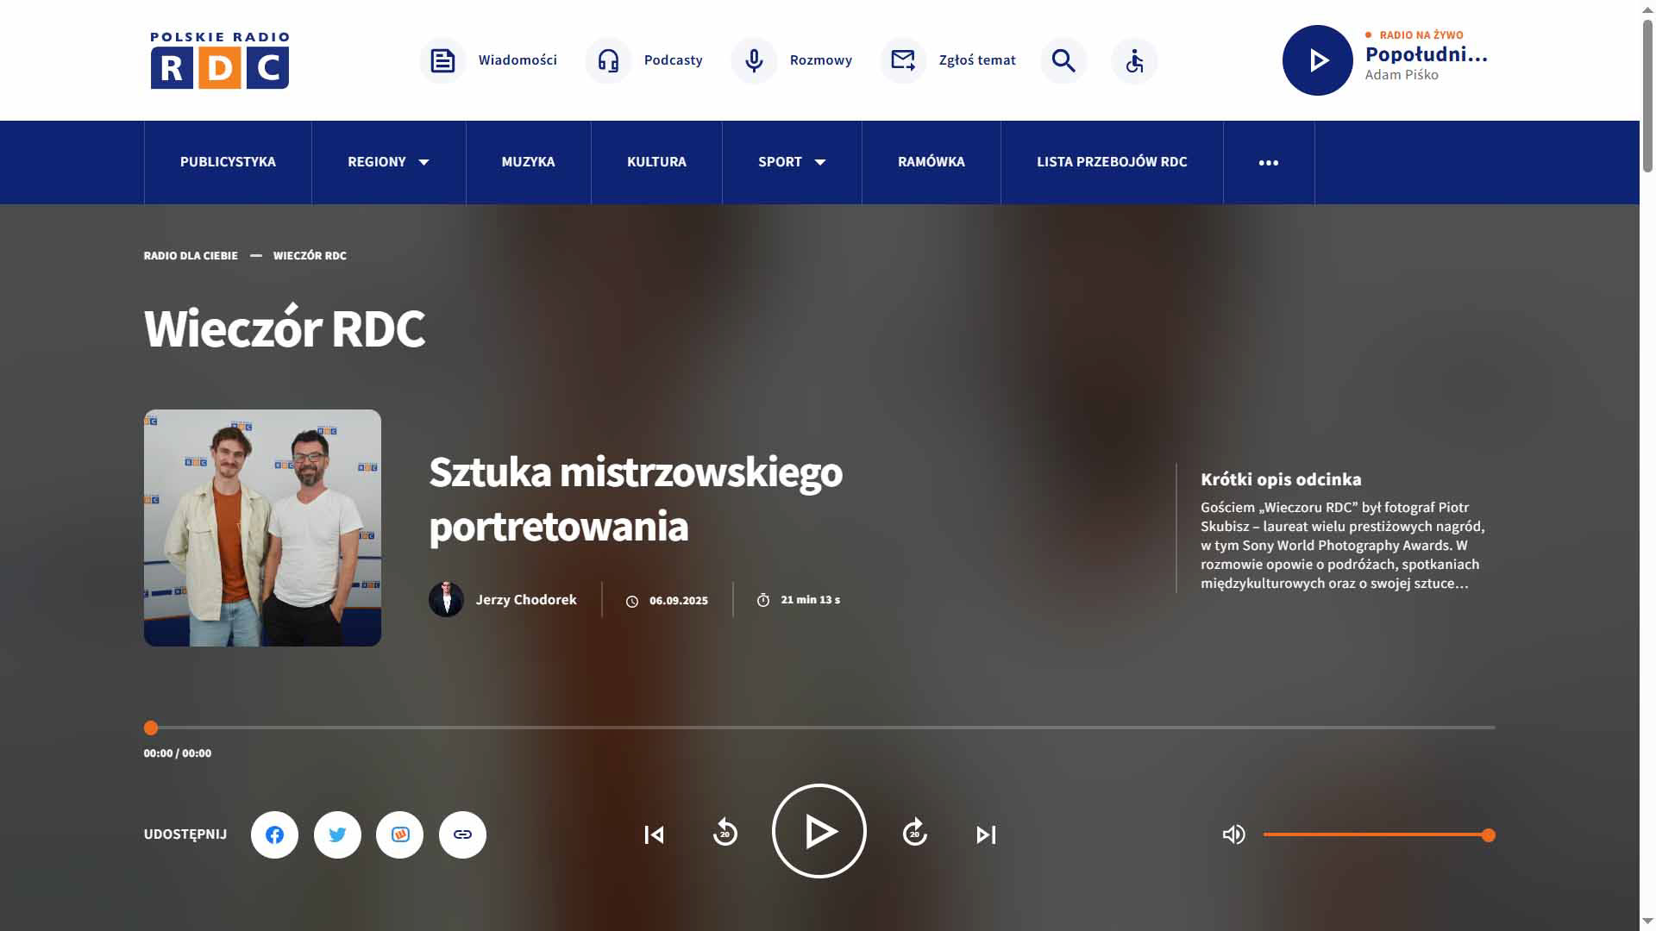
Task: Expand the REGIONY dropdown menu
Action: (x=387, y=161)
